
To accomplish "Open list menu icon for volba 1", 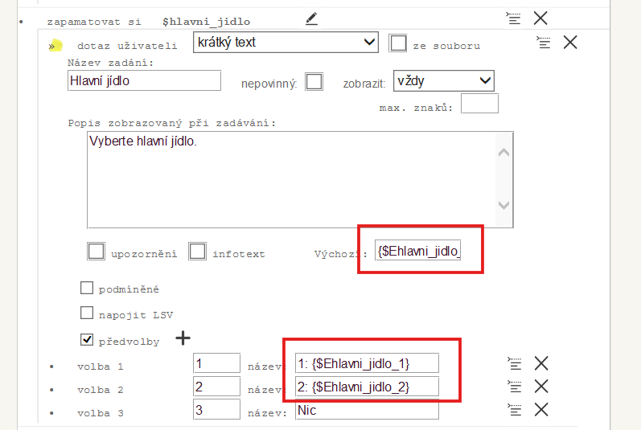I will 515,363.
